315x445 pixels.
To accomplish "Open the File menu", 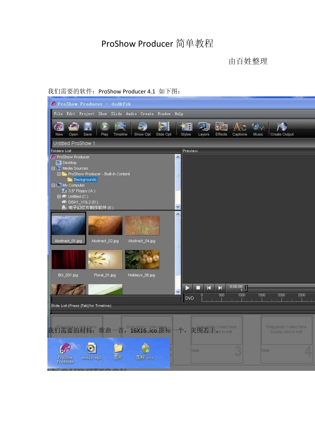I will pyautogui.click(x=58, y=114).
